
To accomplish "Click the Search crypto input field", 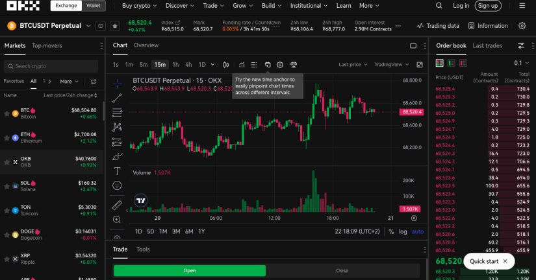I will [x=51, y=66].
